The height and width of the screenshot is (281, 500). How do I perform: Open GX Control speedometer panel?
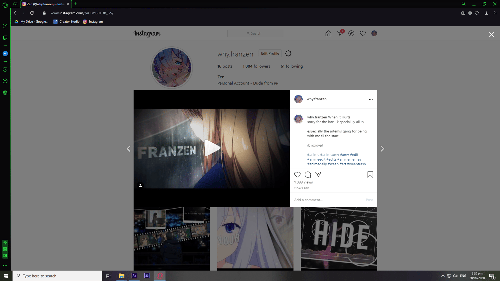5,26
